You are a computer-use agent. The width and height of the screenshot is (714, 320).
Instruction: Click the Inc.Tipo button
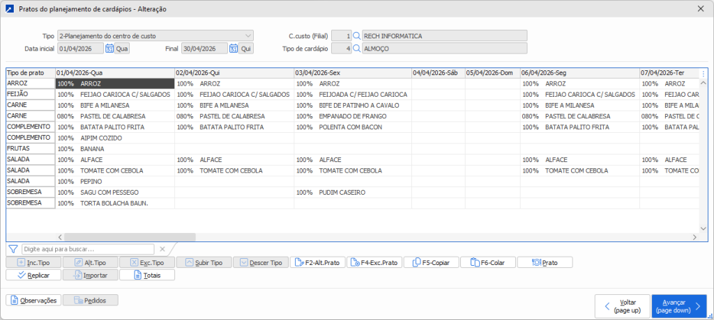[33, 262]
